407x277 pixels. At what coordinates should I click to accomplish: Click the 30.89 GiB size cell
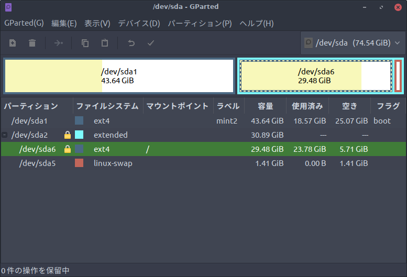click(x=267, y=135)
